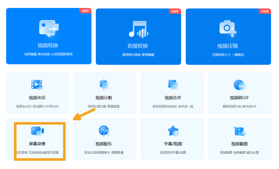Viewport: 279px width, 169px height.
Task: Choose the 视频配乐 label
Action: 104,144
